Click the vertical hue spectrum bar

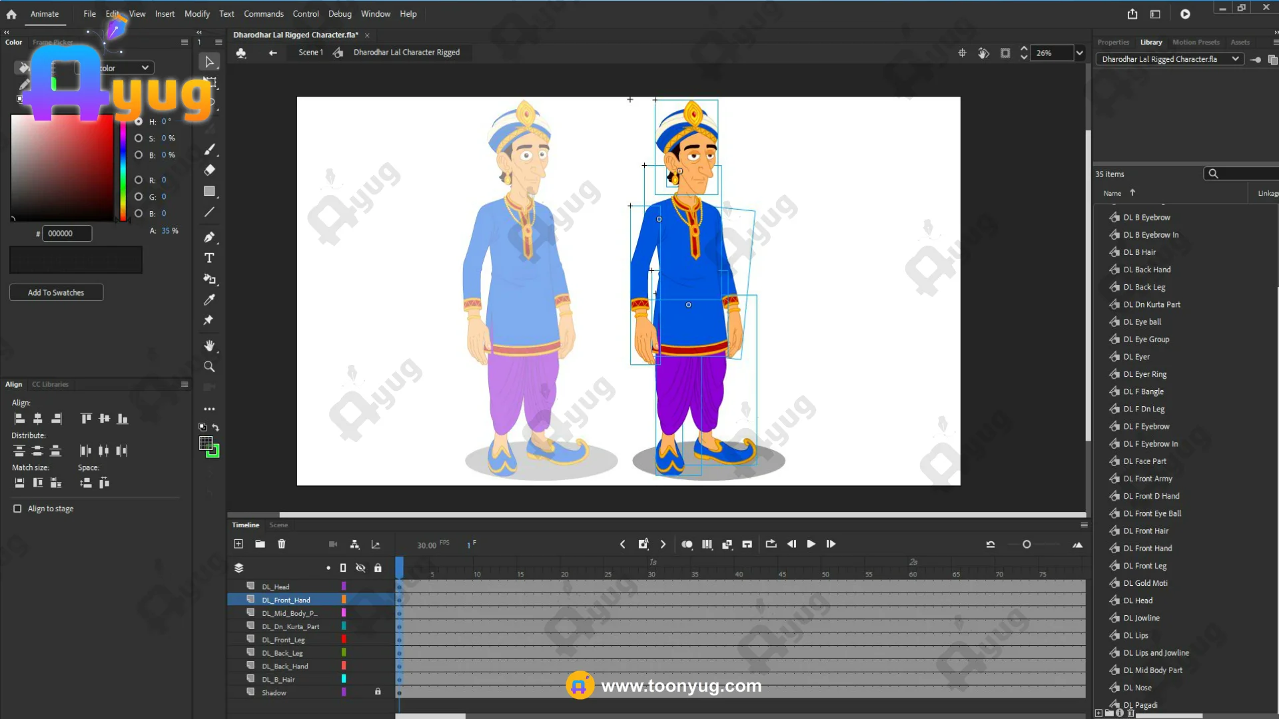pyautogui.click(x=123, y=170)
